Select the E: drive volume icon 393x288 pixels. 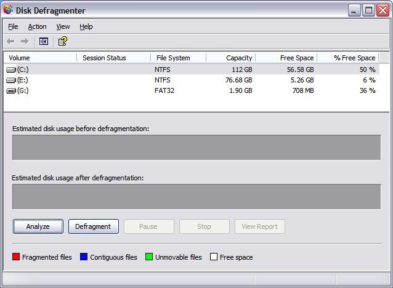point(11,80)
